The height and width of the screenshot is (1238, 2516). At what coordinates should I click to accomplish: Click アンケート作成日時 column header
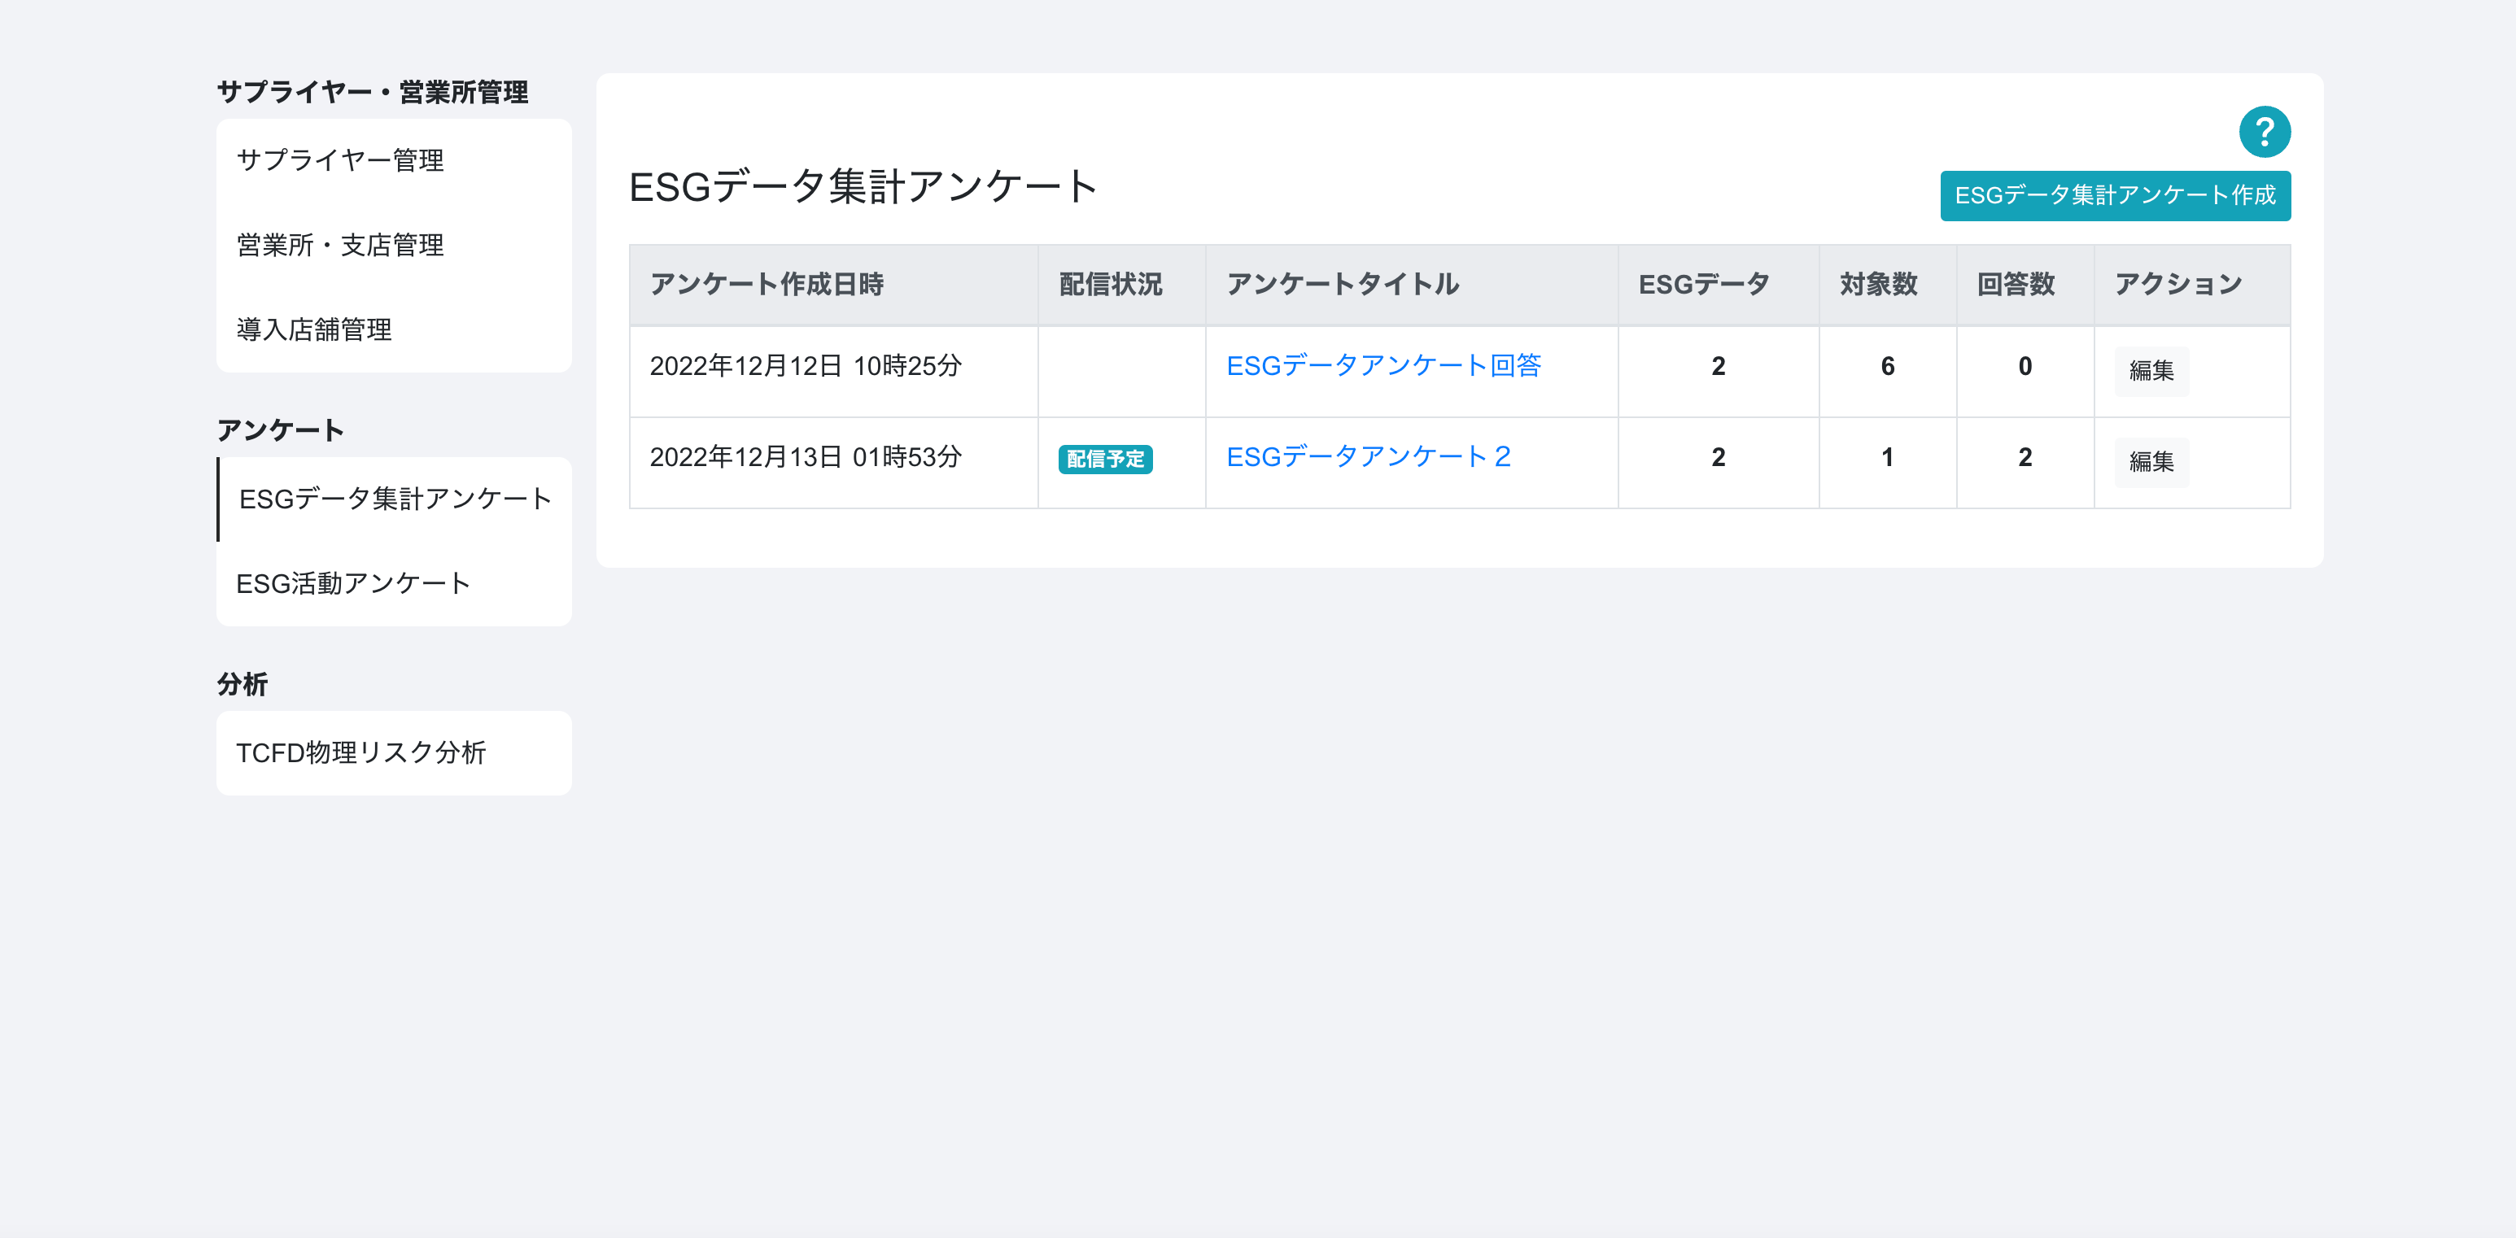pyautogui.click(x=767, y=285)
